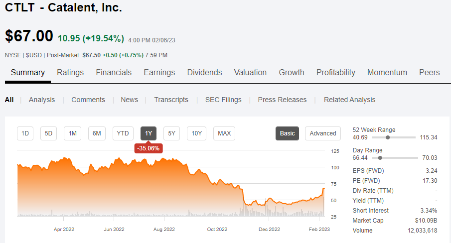The width and height of the screenshot is (451, 243).
Task: View the Peers tab
Action: coord(429,72)
